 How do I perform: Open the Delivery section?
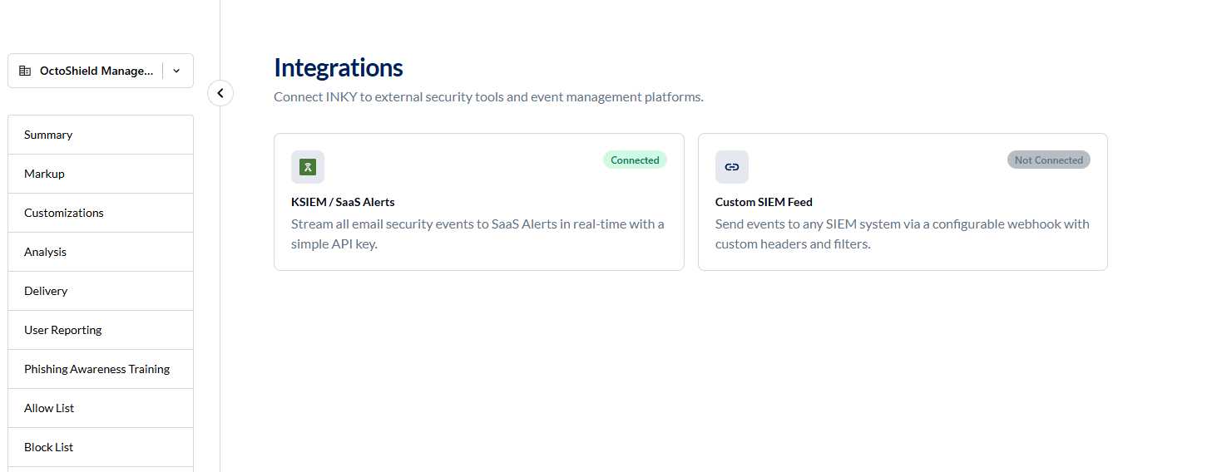coord(101,291)
